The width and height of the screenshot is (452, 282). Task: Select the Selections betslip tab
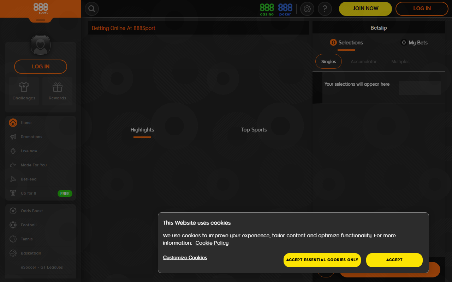click(x=346, y=43)
